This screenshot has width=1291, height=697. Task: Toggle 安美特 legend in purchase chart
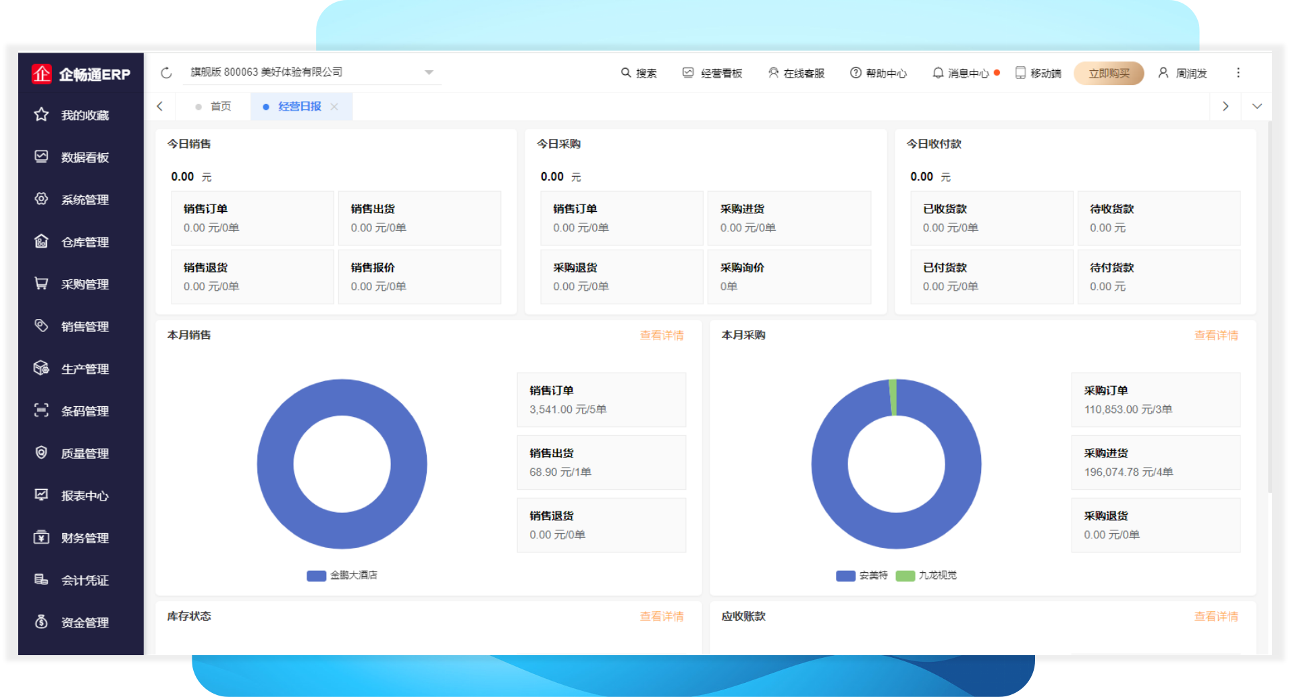[x=862, y=576]
